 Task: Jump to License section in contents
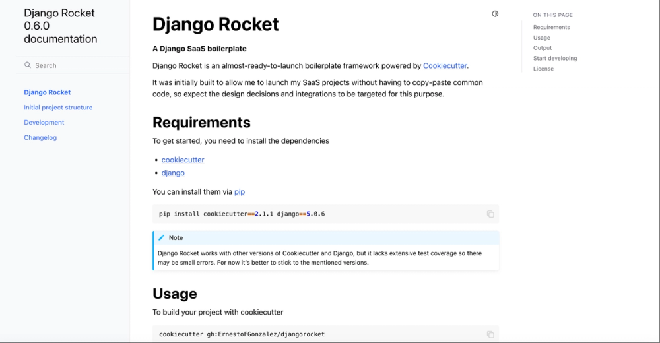(543, 69)
